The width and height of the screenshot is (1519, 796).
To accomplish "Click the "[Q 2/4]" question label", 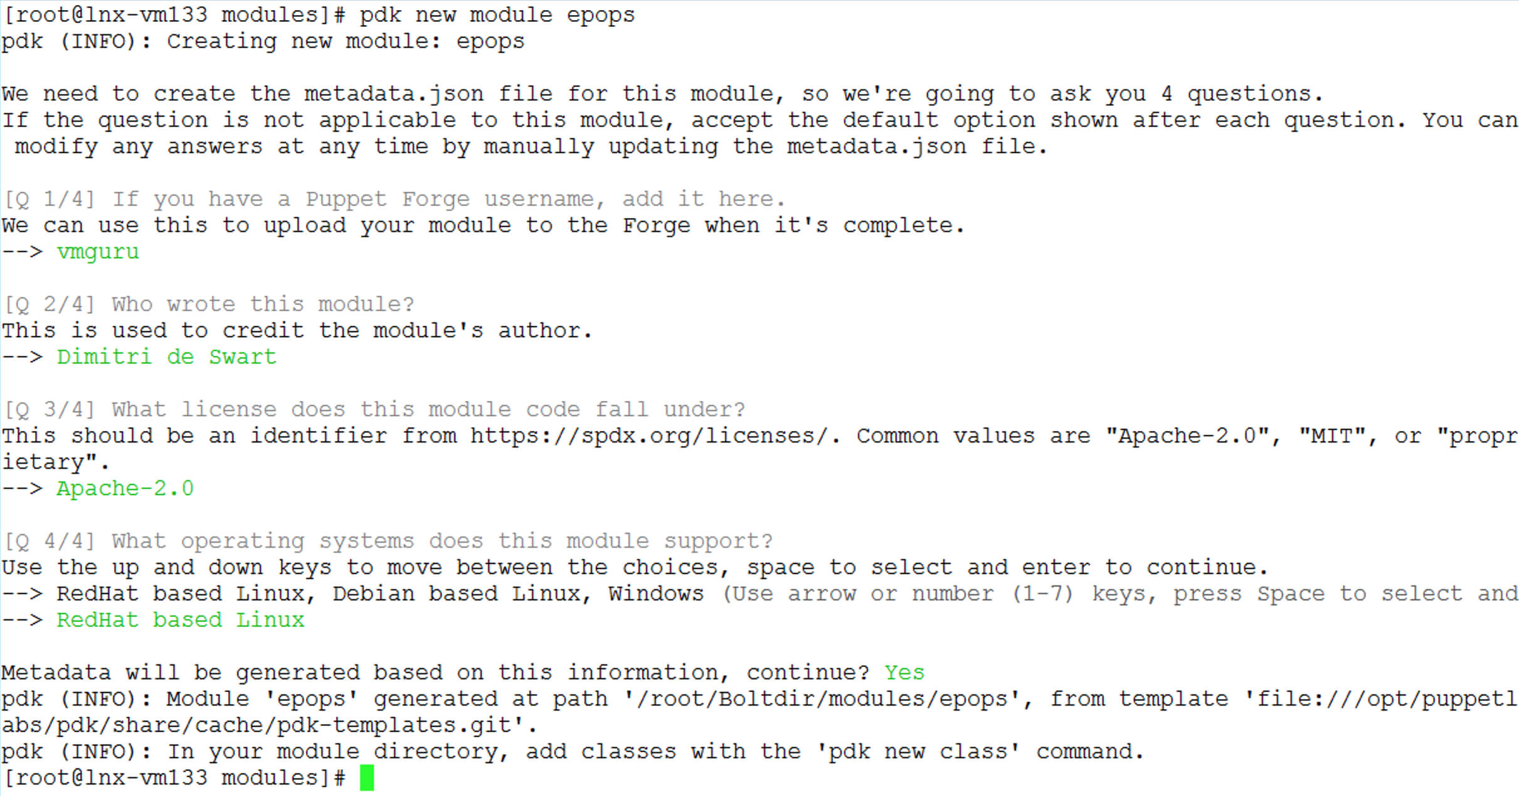I will [50, 305].
